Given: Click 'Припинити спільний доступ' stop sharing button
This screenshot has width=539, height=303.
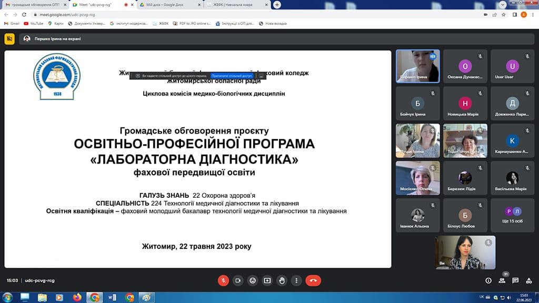Looking at the screenshot, I should (232, 76).
